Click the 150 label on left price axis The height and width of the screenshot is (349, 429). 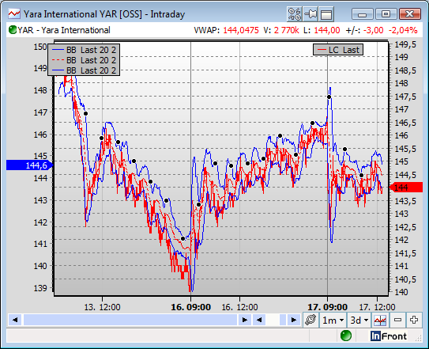click(40, 47)
